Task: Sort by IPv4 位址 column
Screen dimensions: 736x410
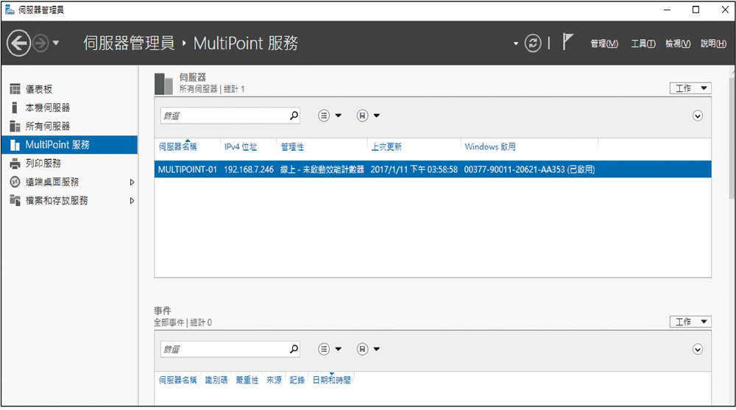Action: point(241,147)
